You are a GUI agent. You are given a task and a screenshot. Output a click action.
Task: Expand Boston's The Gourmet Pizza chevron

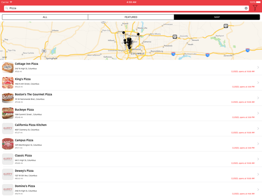258,98
